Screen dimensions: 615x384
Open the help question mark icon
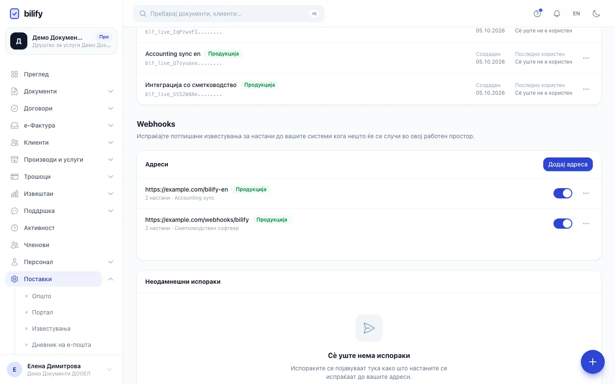[537, 14]
